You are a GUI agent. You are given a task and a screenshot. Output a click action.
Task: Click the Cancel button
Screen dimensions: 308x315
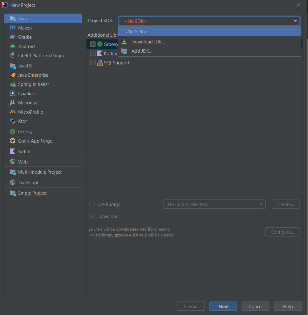(x=256, y=306)
